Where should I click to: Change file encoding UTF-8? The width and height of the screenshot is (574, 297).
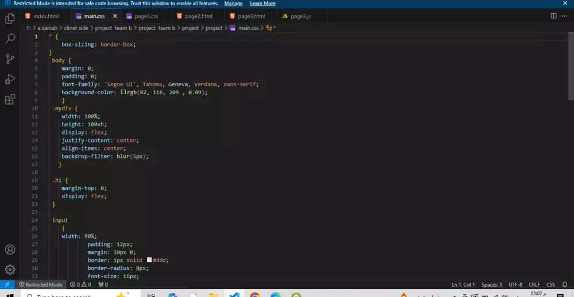click(x=515, y=284)
